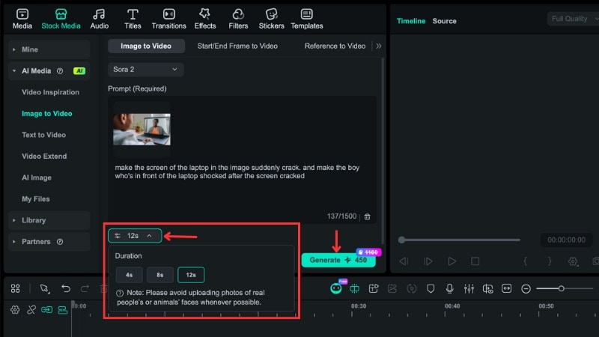Screen dimensions: 599x337
Task: Expand the Mine section
Action: (x=49, y=49)
